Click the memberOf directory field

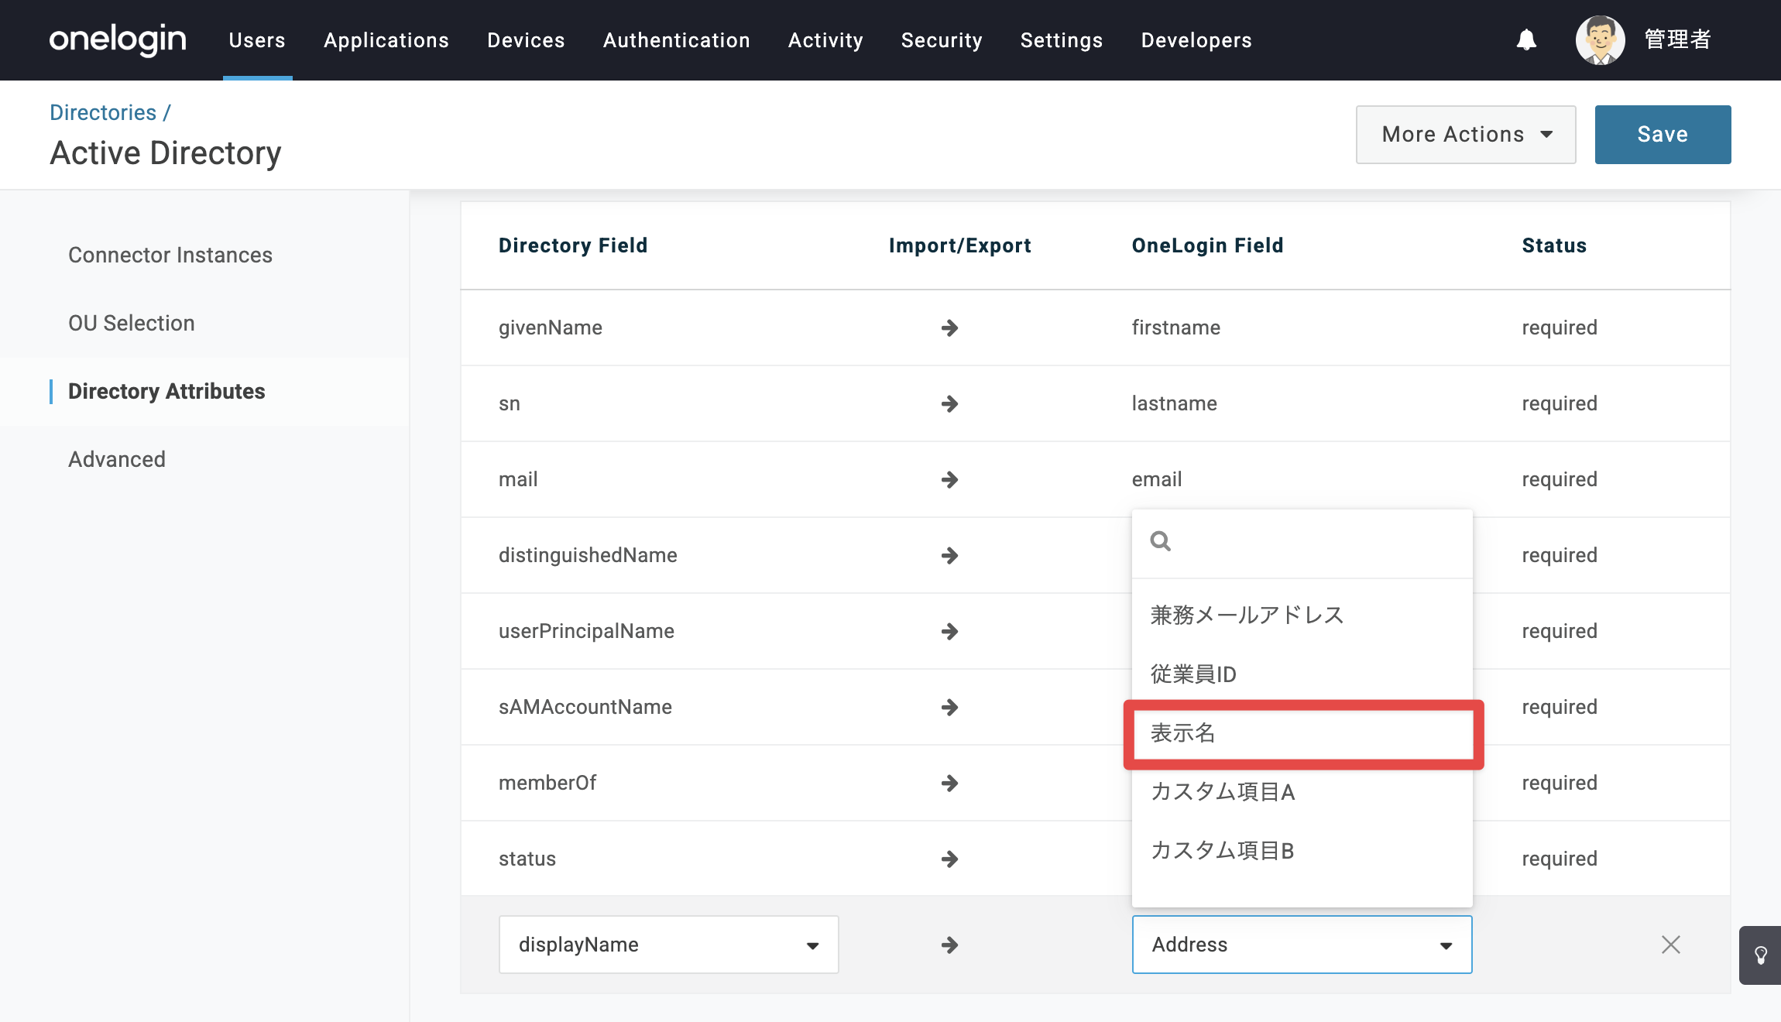coord(547,784)
